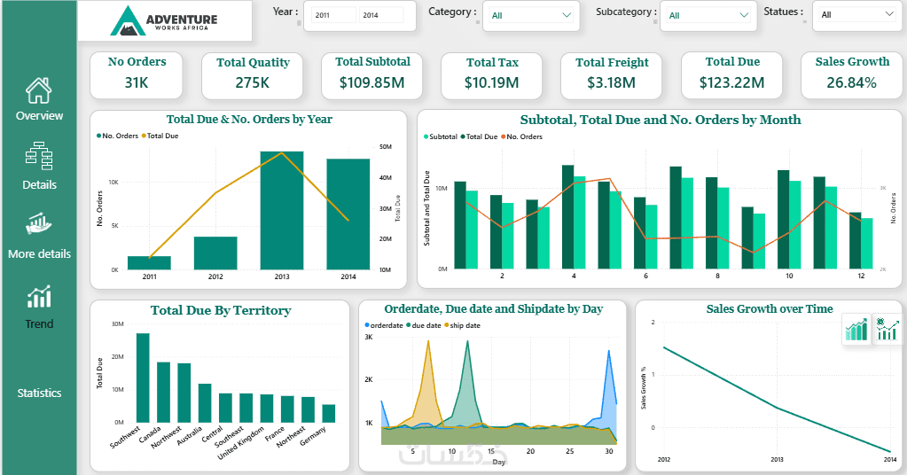The width and height of the screenshot is (907, 475).
Task: Switch to the area growth chart icon
Action: coord(856,330)
